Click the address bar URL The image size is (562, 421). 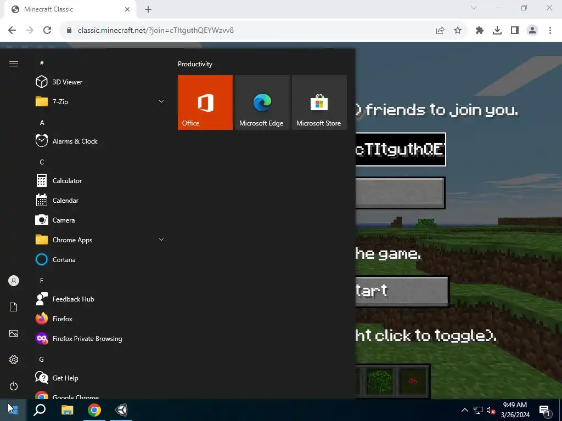pos(156,31)
